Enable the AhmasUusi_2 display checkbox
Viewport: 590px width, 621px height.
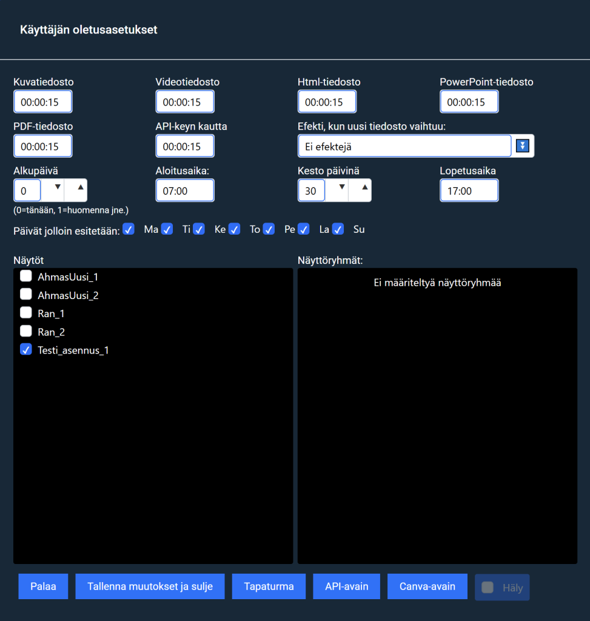[26, 295]
